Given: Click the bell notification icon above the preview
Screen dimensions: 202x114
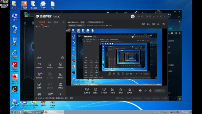Looking at the screenshot, I should [x=158, y=24].
